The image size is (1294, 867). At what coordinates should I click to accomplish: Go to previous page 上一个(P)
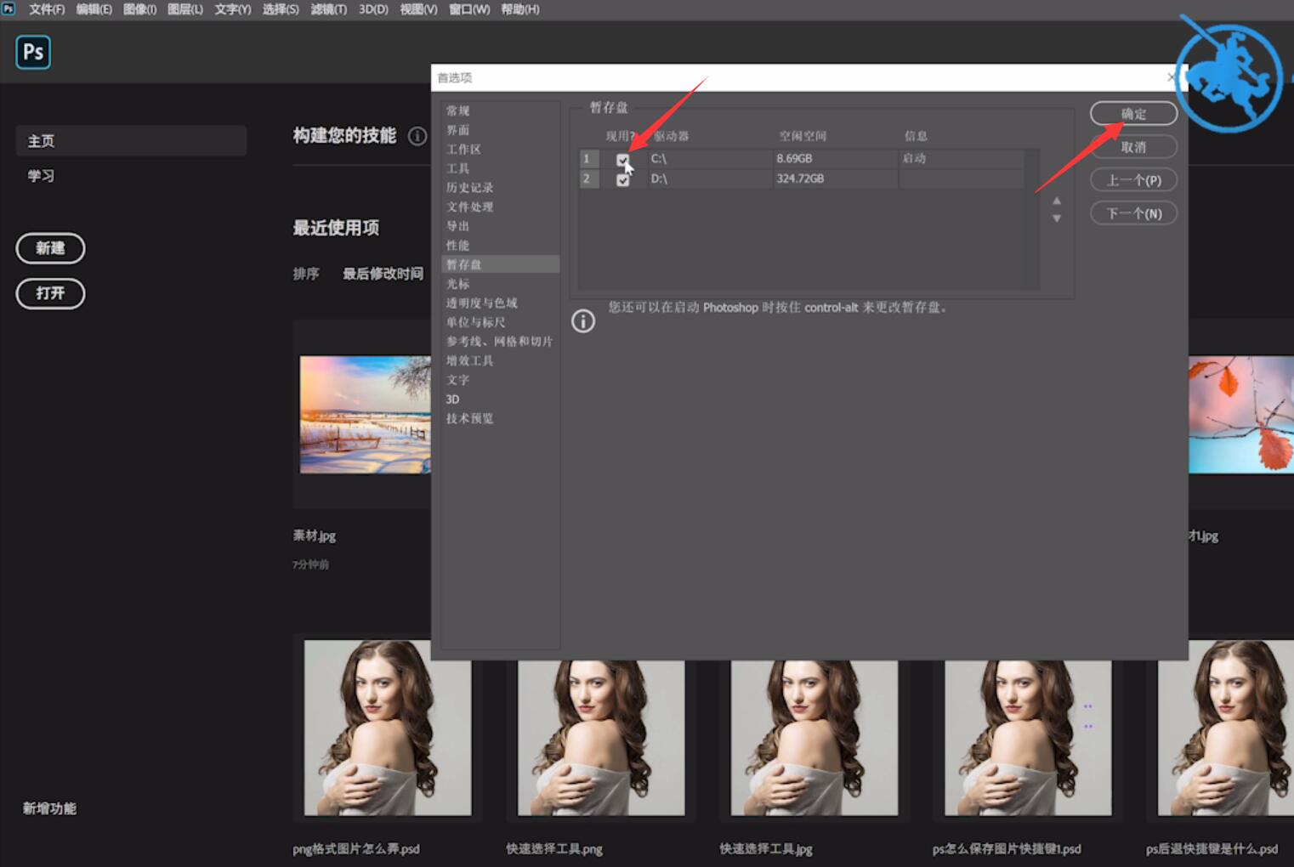(x=1133, y=180)
